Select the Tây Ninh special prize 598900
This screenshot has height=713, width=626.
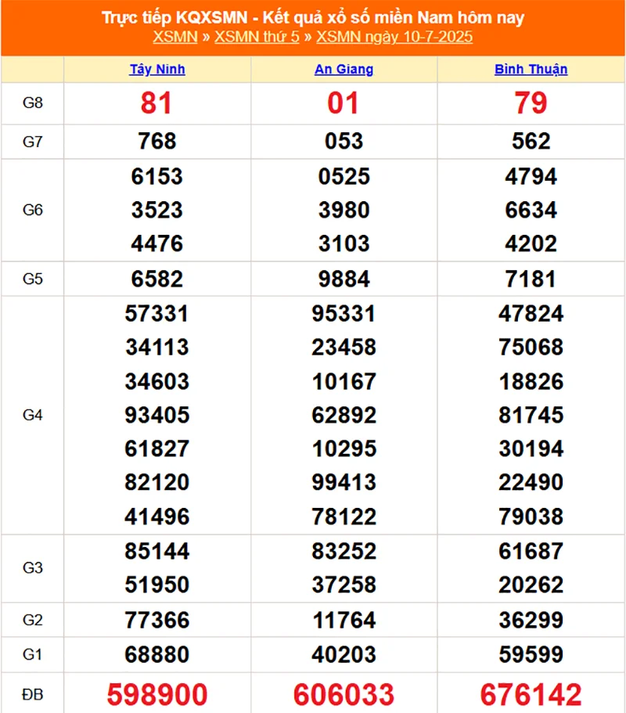click(x=157, y=694)
